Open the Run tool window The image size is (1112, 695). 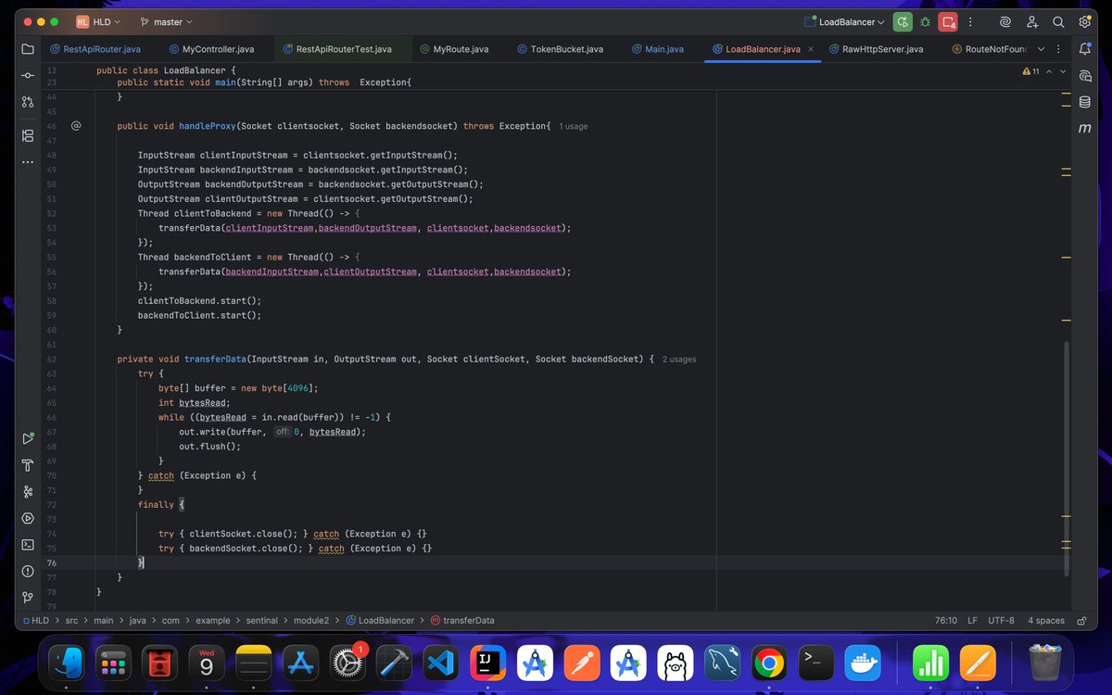[28, 438]
